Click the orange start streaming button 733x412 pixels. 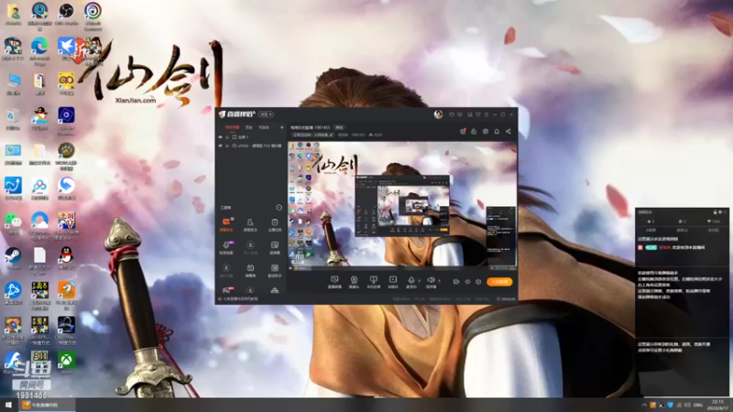pos(499,282)
